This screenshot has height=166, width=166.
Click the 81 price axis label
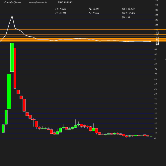tap(156, 64)
